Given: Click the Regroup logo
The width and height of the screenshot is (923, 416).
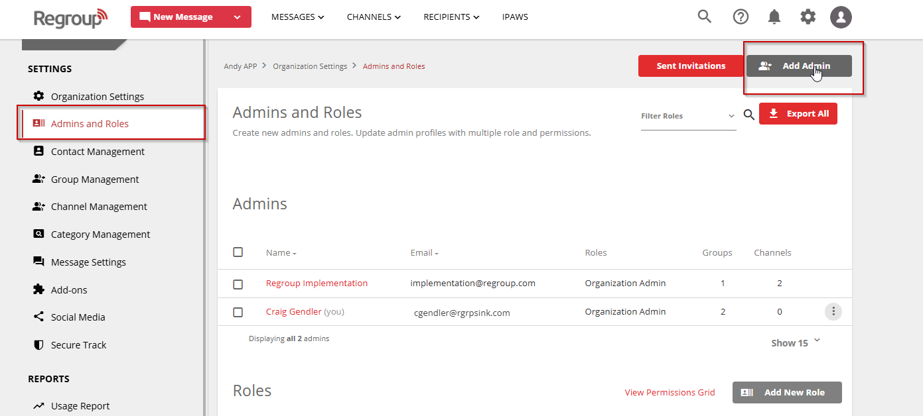Looking at the screenshot, I should 71,17.
